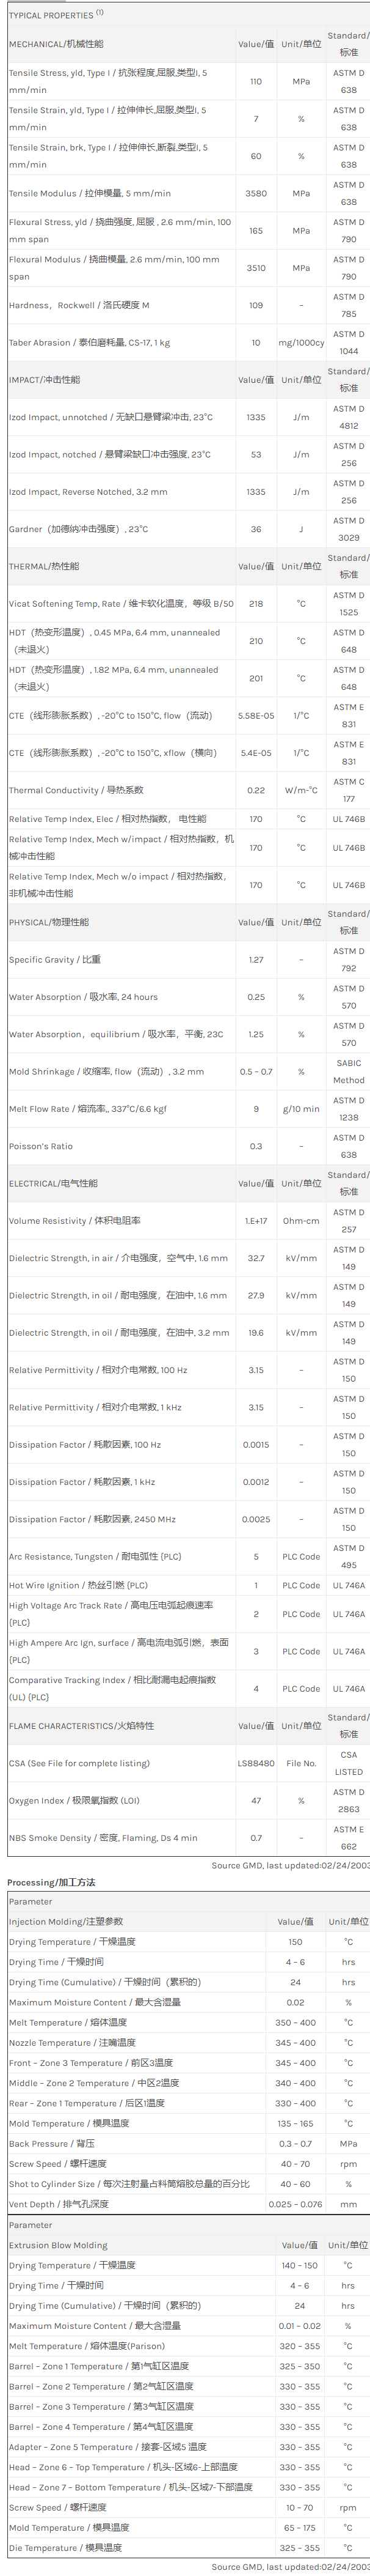Select the FLAME CHARACTERISTICS section header
Screen dimensions: 370x2576
(75, 1726)
